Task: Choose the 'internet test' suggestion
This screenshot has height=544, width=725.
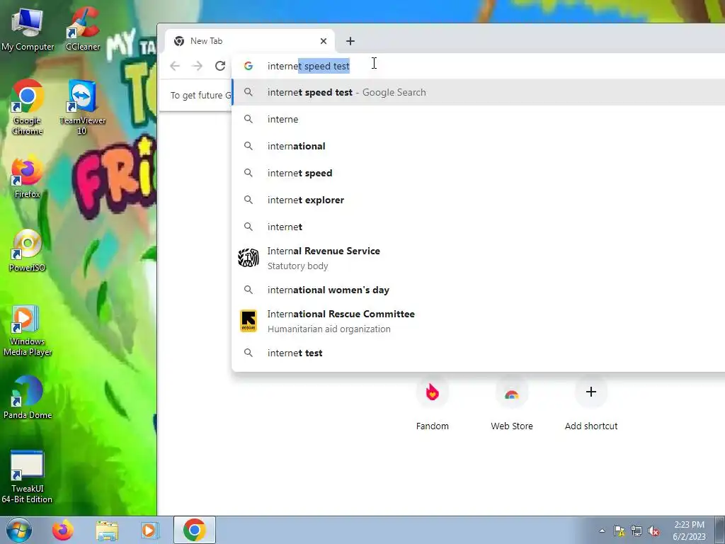Action: (478, 353)
